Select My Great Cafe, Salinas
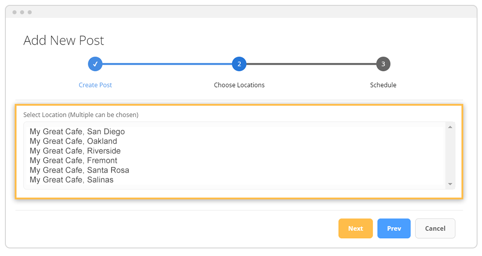Image resolution: width=482 pixels, height=256 pixels. 71,180
